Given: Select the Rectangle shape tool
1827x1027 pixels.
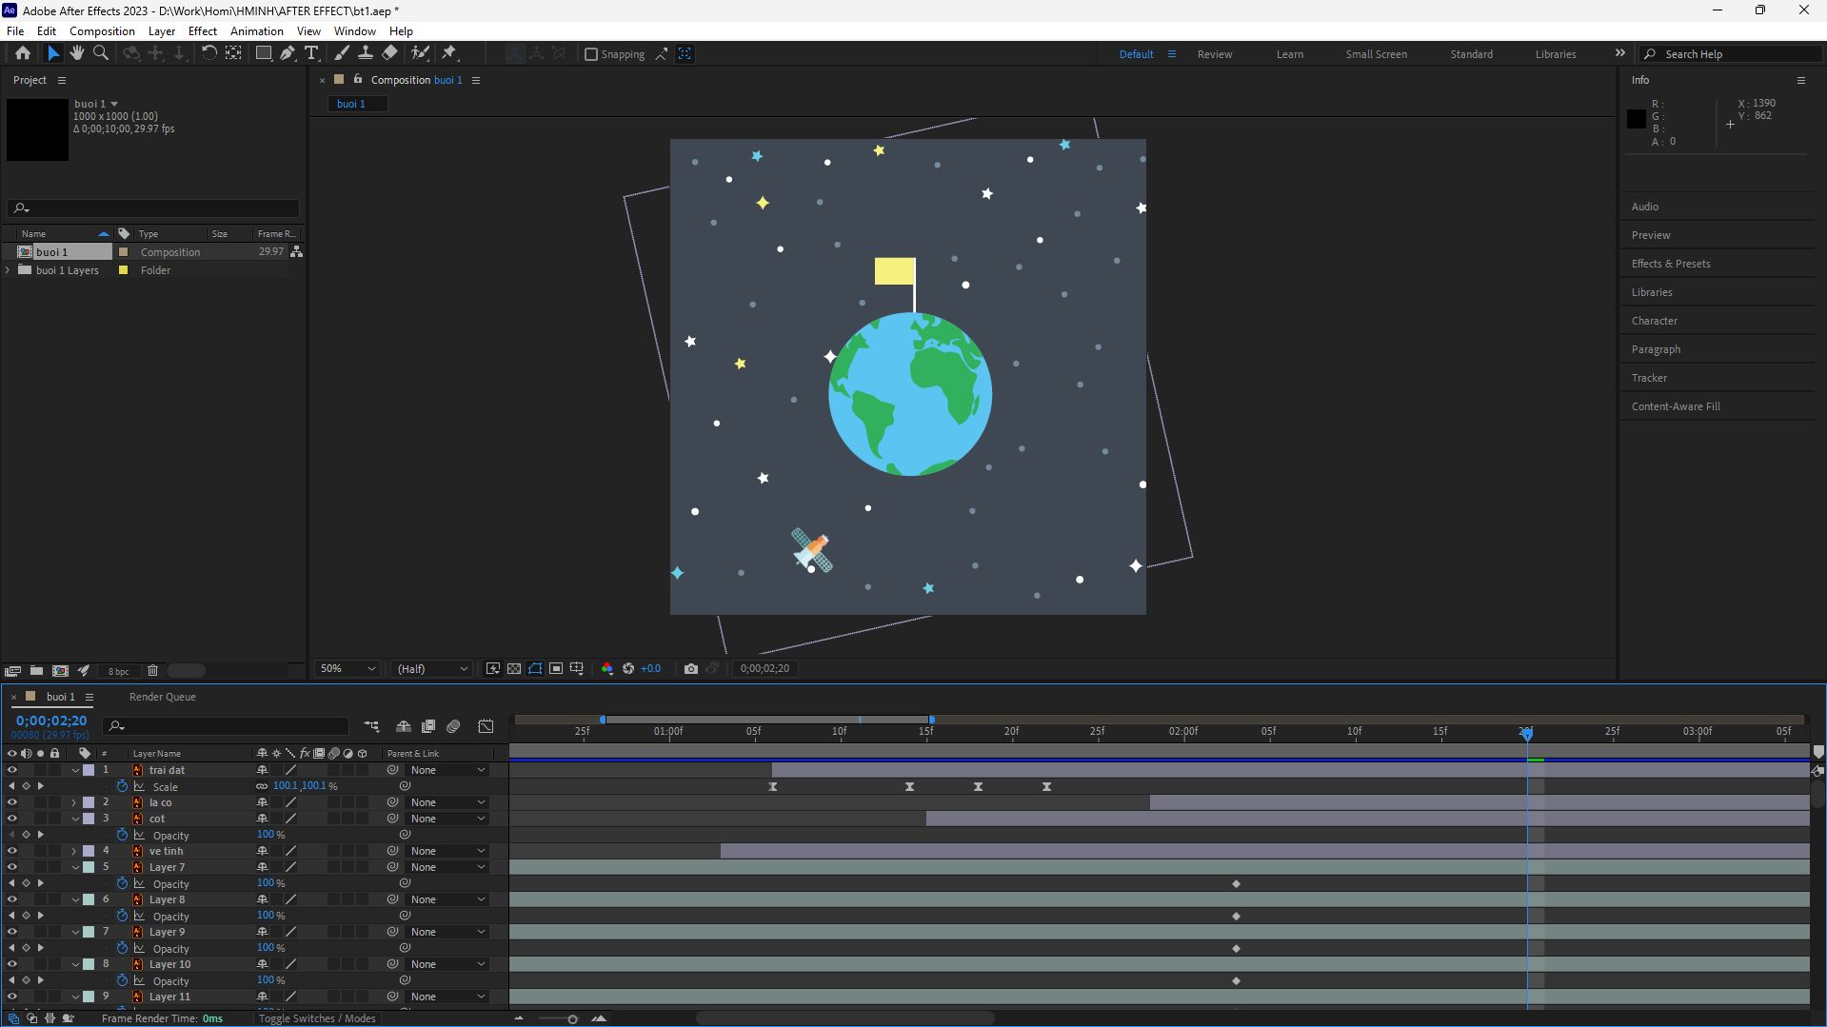Looking at the screenshot, I should [264, 54].
